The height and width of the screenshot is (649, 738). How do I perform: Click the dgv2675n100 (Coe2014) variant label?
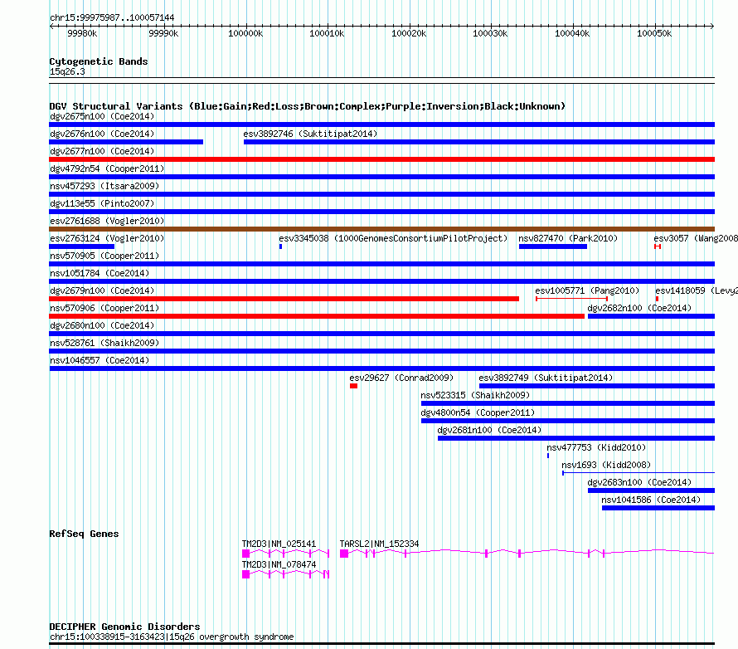click(x=102, y=116)
